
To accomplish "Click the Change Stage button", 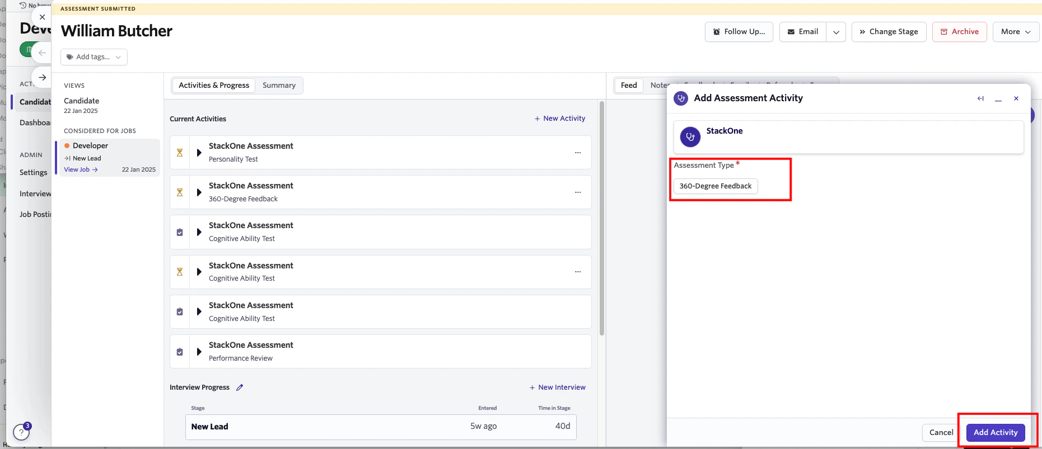I will click(x=889, y=32).
